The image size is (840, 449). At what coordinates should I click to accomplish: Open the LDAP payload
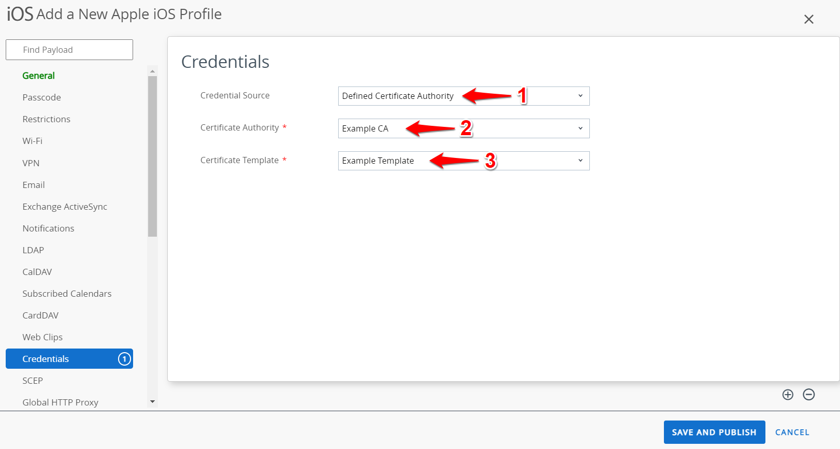(33, 250)
